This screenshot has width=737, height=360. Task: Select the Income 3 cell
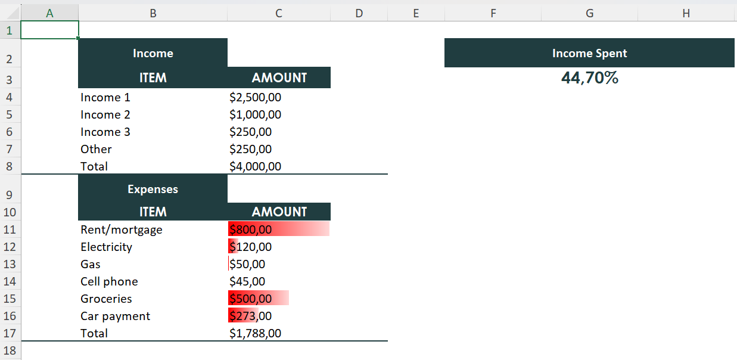153,132
